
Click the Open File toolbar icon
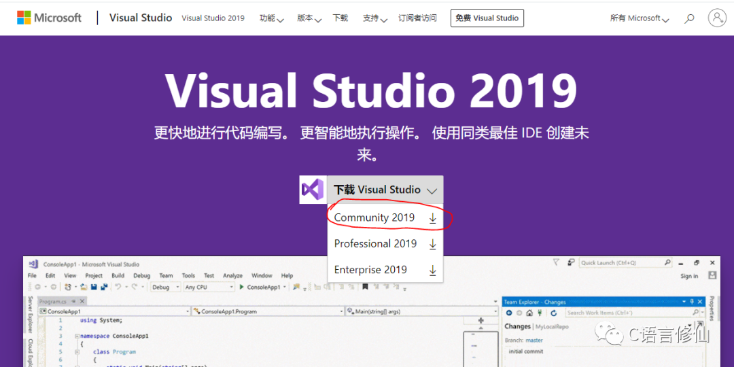click(x=84, y=287)
